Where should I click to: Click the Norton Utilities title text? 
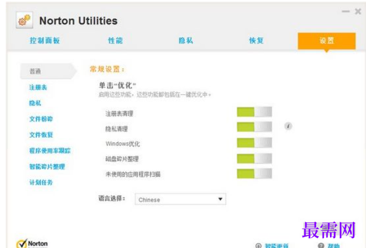[x=78, y=21]
